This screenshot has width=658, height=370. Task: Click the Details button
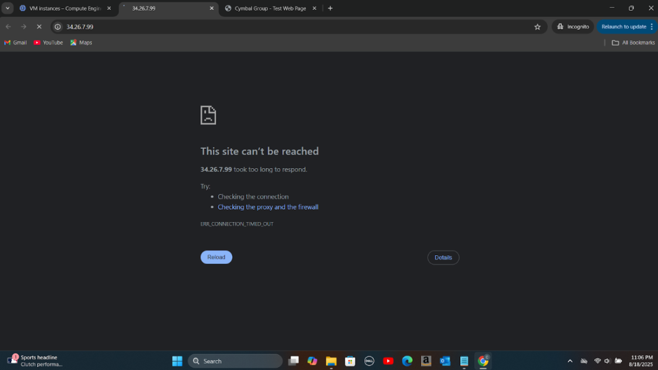(x=443, y=258)
